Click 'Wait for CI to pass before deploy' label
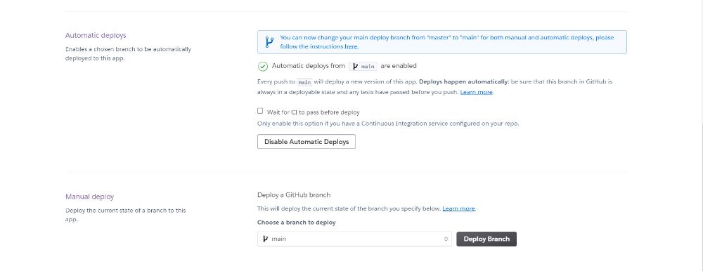Image resolution: width=703 pixels, height=271 pixels. pos(314,112)
